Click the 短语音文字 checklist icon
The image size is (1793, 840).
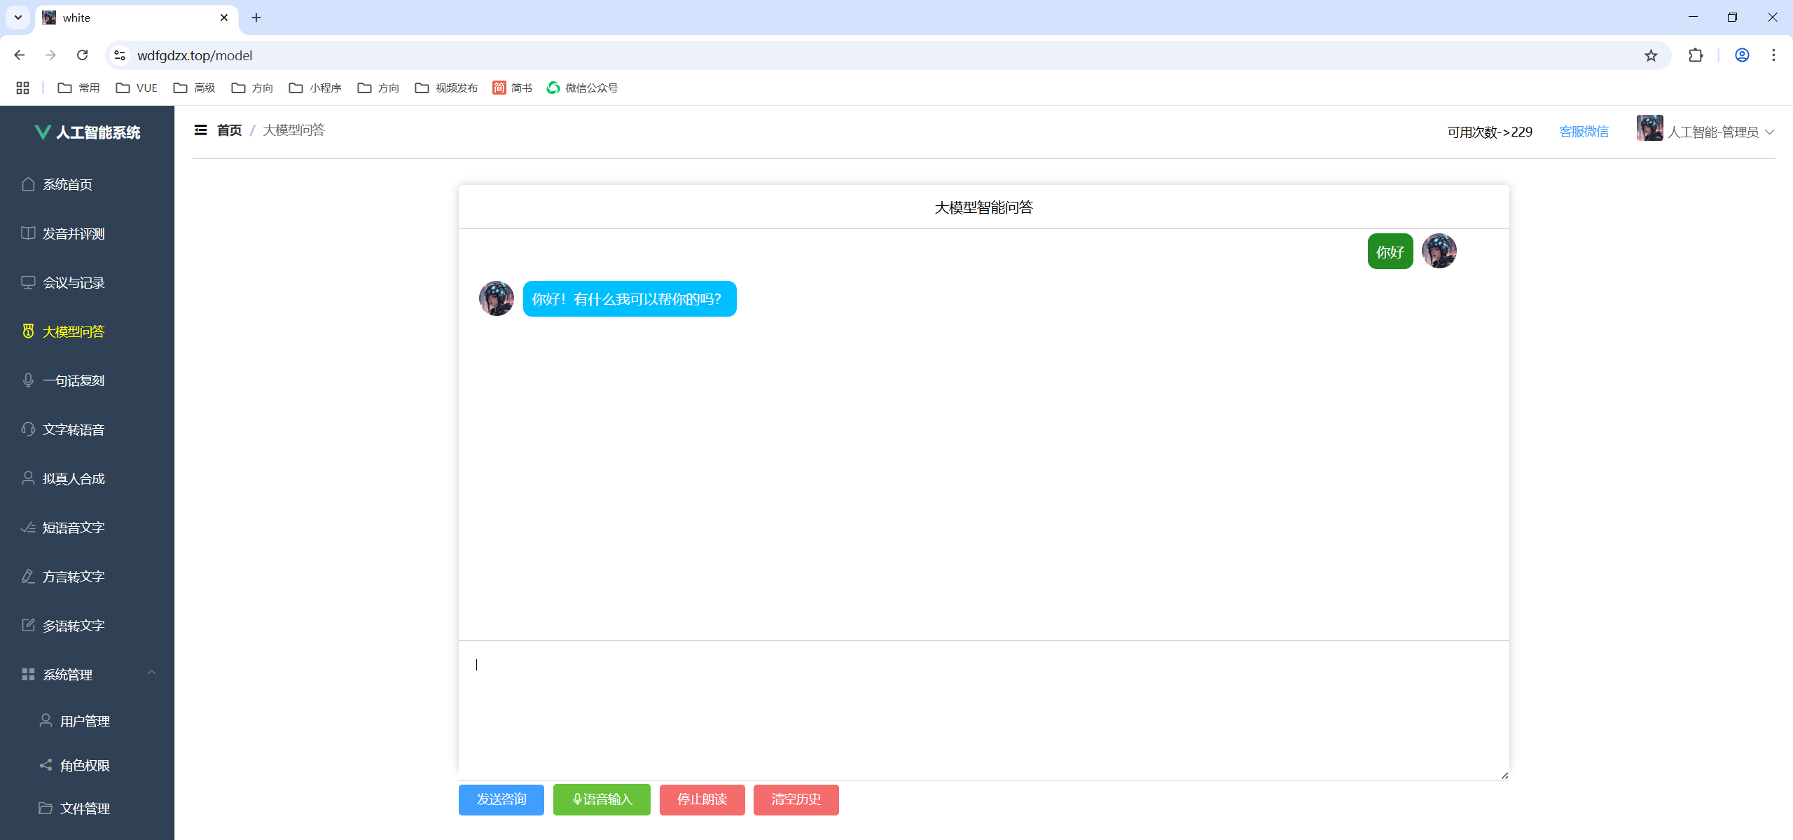click(28, 528)
